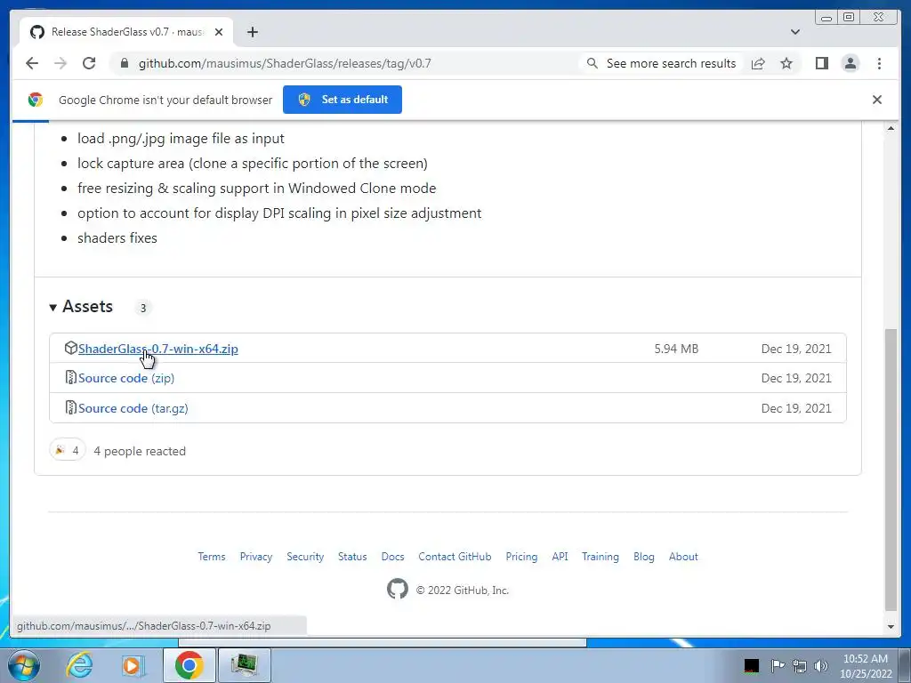Viewport: 911px width, 683px height.
Task: Click the scrollbar down arrow
Action: point(891,627)
